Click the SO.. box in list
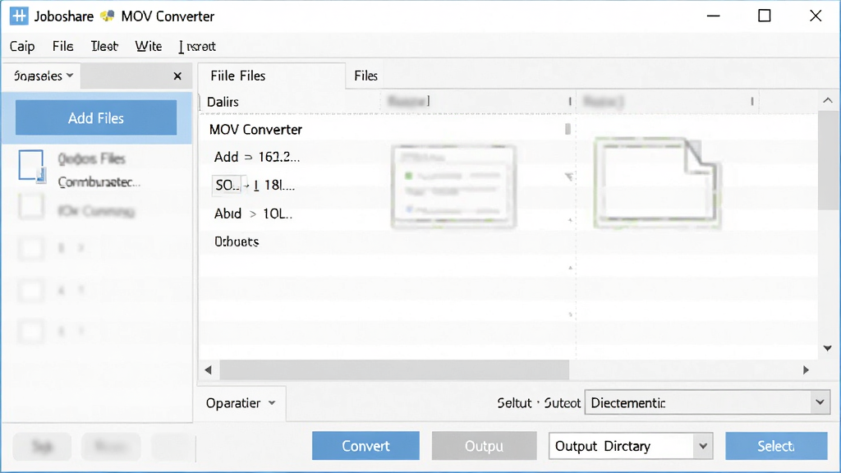This screenshot has width=841, height=473. 228,186
